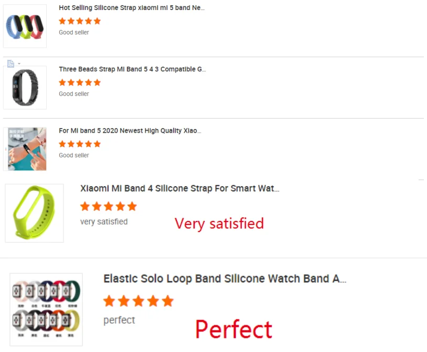This screenshot has width=427, height=352.
Task: Click the star rating for Xiaomi Mi Band 4
Action: [x=109, y=206]
